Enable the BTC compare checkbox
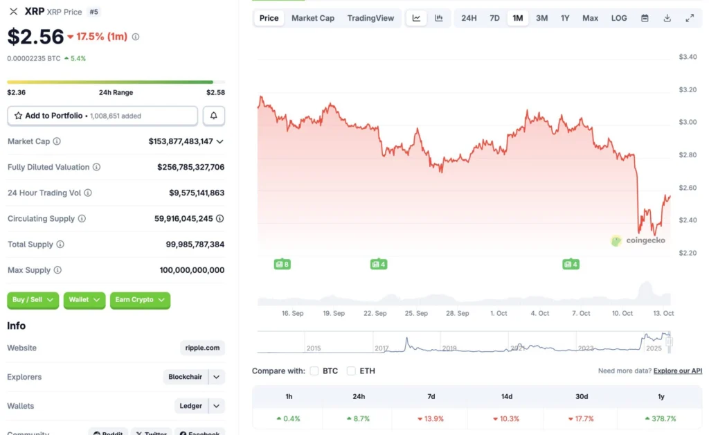 pos(314,371)
